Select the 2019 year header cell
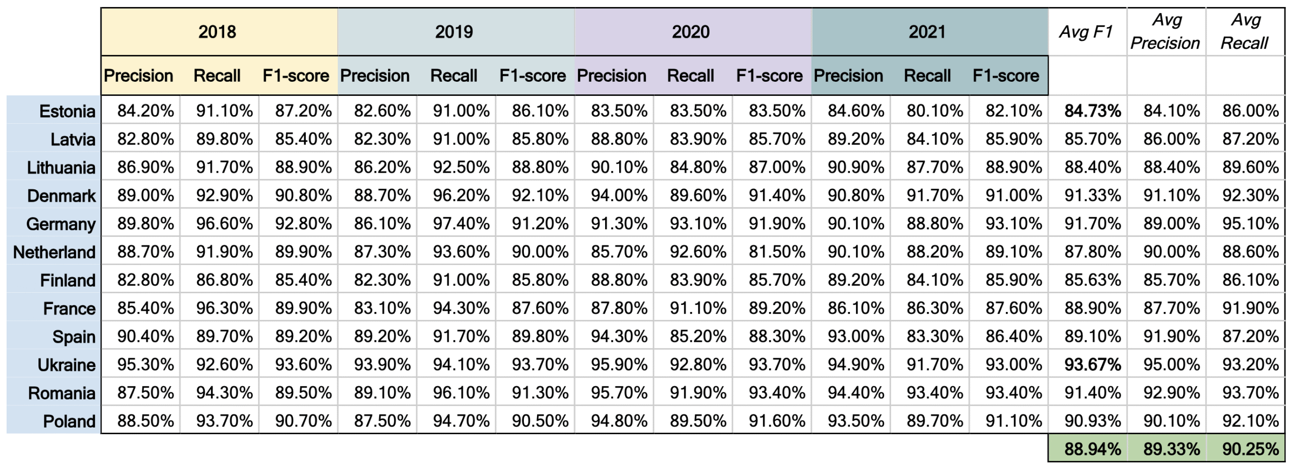Viewport: 1292px width, 468px height. 454,32
